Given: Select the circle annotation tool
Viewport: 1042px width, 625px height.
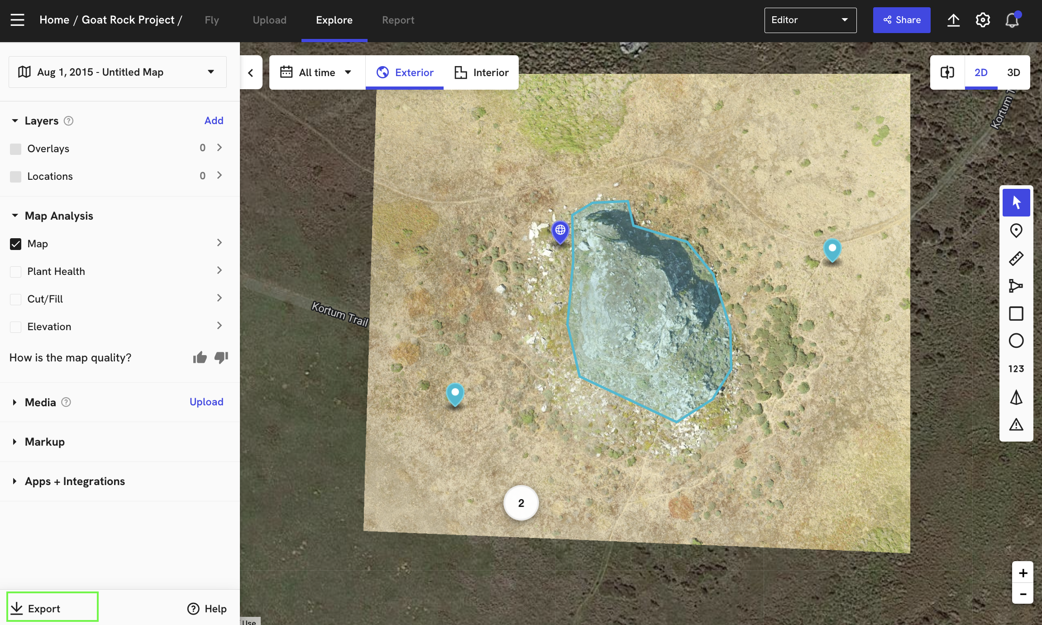Looking at the screenshot, I should pyautogui.click(x=1015, y=341).
